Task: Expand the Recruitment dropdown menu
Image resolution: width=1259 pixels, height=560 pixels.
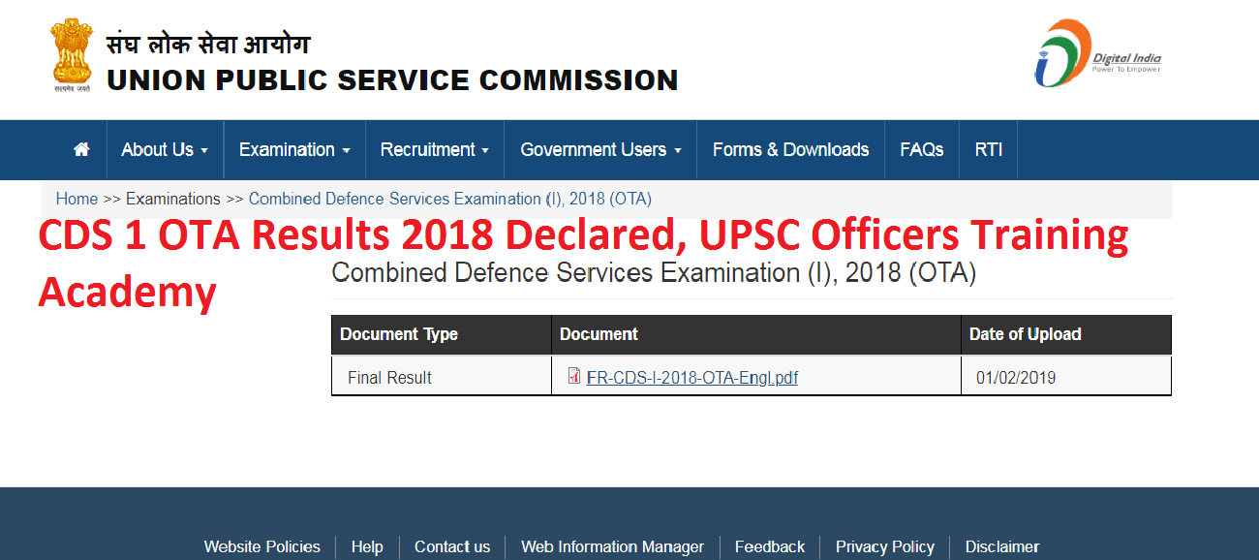Action: point(434,149)
